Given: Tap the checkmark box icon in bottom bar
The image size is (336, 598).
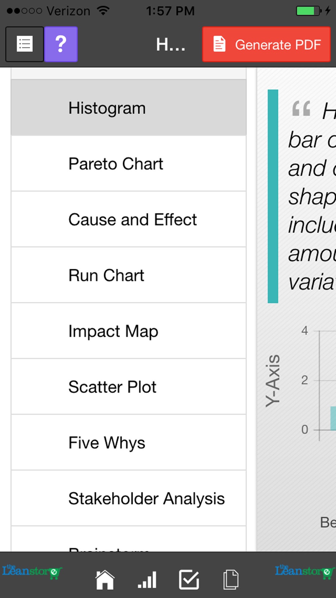Looking at the screenshot, I should pyautogui.click(x=189, y=580).
